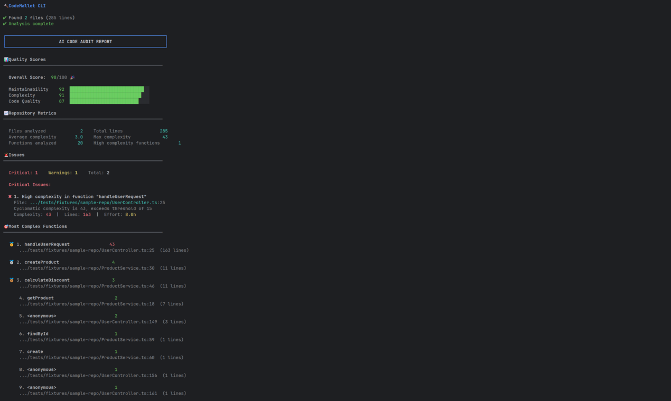
Task: Click the hammer icon beside CodeMallet CLI
Action: 6,5
